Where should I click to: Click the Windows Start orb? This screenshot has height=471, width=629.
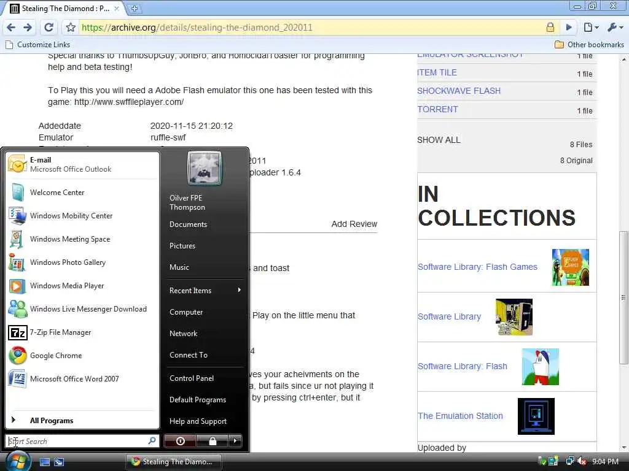point(17,461)
